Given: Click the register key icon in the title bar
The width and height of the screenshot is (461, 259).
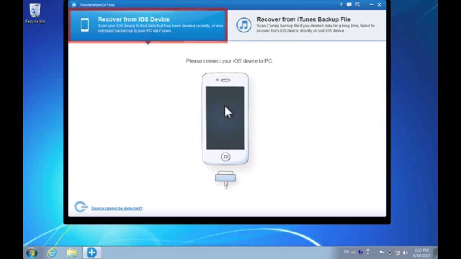Looking at the screenshot, I should pyautogui.click(x=357, y=5).
